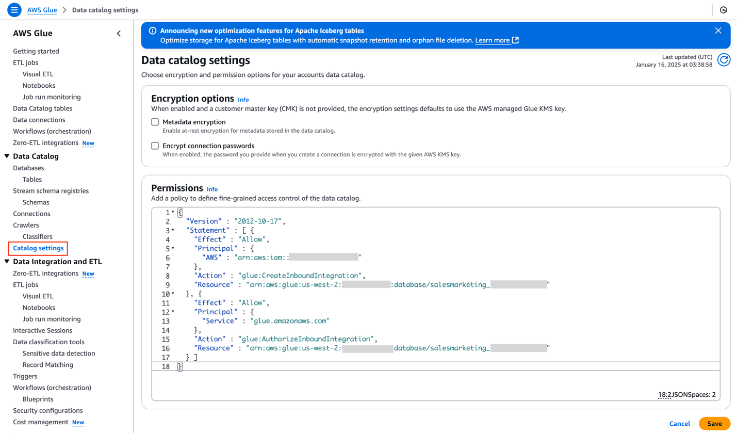The width and height of the screenshot is (737, 433).
Task: Go to Data classification tools
Action: 48,342
